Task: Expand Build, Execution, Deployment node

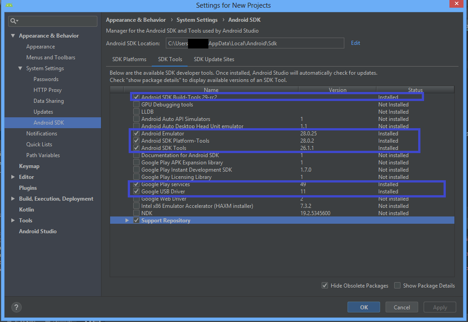Action: click(x=13, y=199)
